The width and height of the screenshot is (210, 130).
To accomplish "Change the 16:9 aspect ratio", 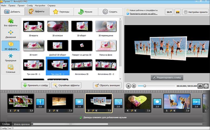I will (169, 12).
